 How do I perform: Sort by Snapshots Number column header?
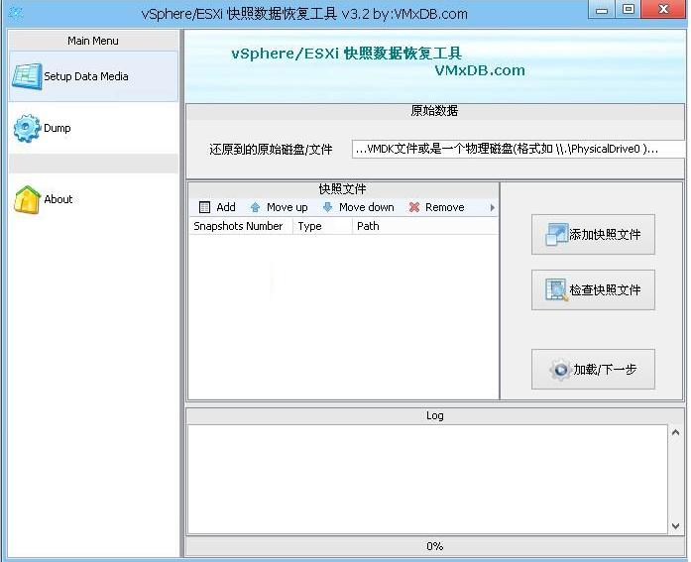pos(239,226)
